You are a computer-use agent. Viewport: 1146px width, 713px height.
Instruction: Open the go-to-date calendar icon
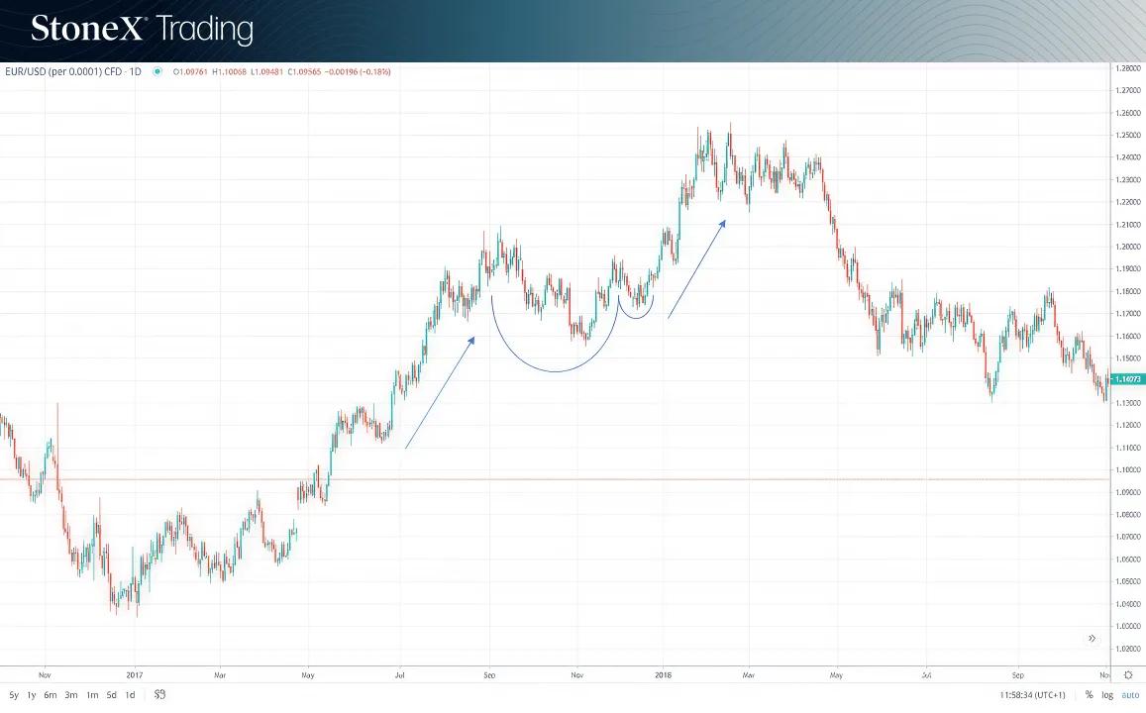coord(160,695)
